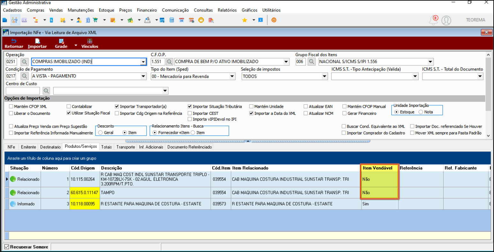Click the calendar 30 icon

tap(181, 20)
